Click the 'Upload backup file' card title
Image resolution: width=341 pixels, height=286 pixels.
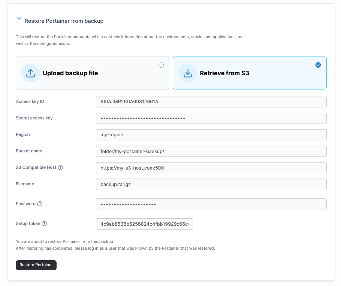[70, 73]
